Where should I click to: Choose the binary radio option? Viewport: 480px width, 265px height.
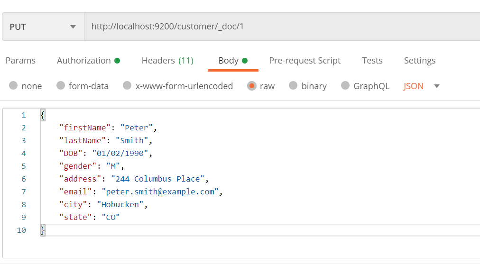(x=293, y=85)
